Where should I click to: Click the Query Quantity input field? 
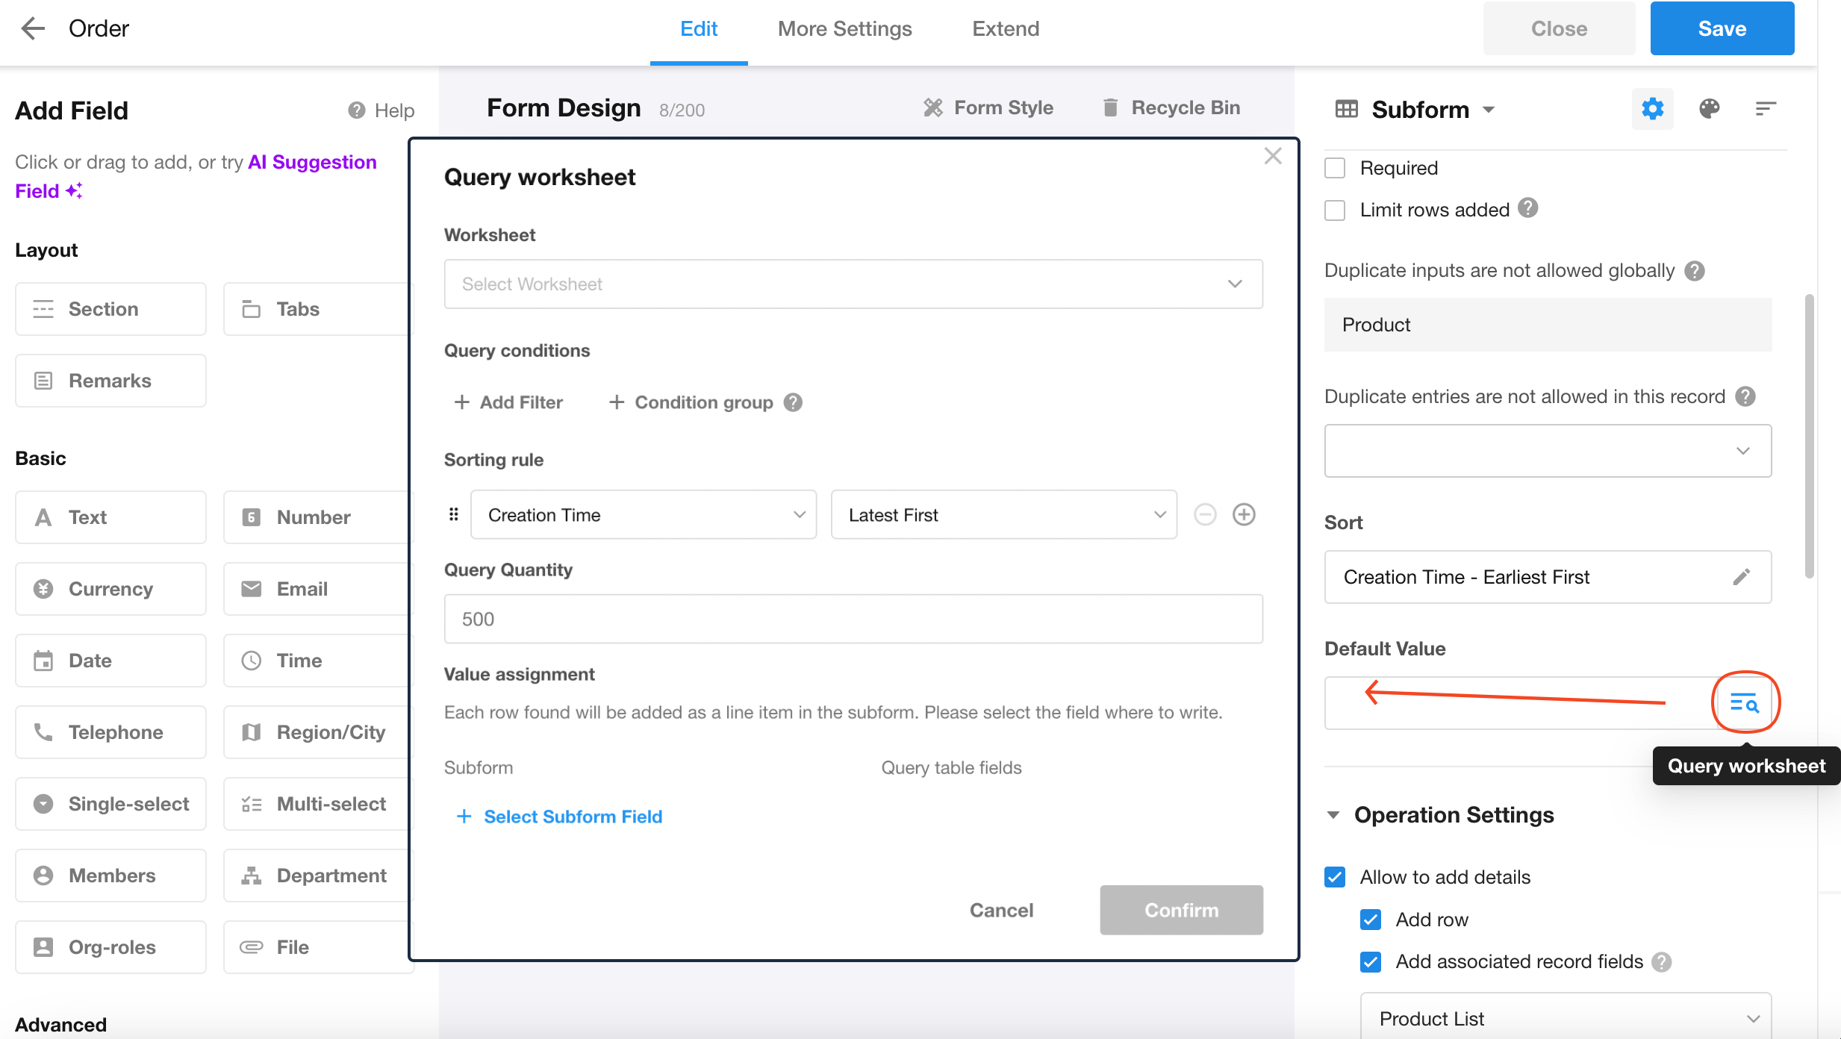pos(853,619)
